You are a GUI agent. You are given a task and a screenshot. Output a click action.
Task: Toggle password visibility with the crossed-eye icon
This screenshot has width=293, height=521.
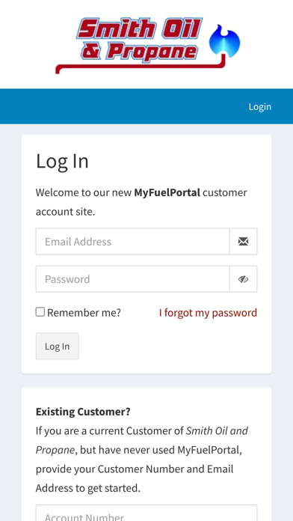click(243, 278)
